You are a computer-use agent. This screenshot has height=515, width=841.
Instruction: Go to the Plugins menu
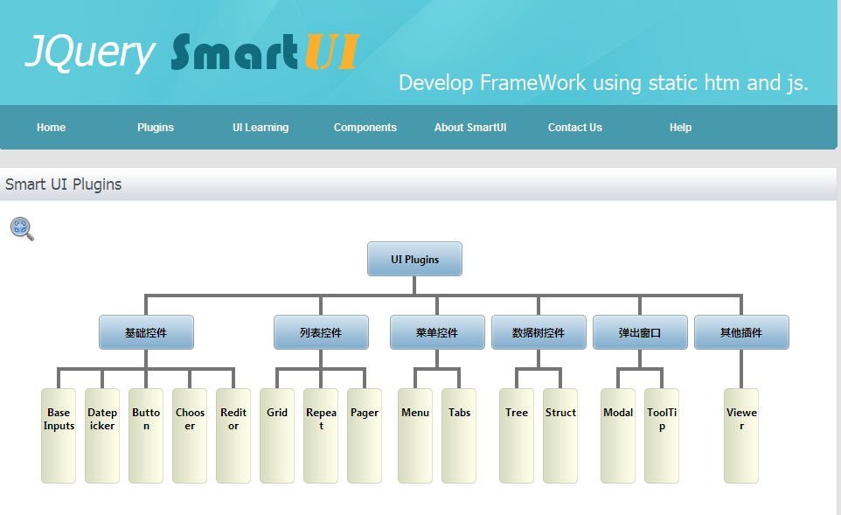(156, 128)
